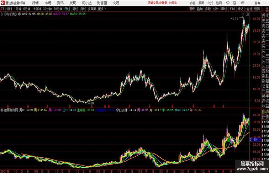Click the 复权 adjustment button
This screenshot has height=173, width=269.
click(192, 9)
